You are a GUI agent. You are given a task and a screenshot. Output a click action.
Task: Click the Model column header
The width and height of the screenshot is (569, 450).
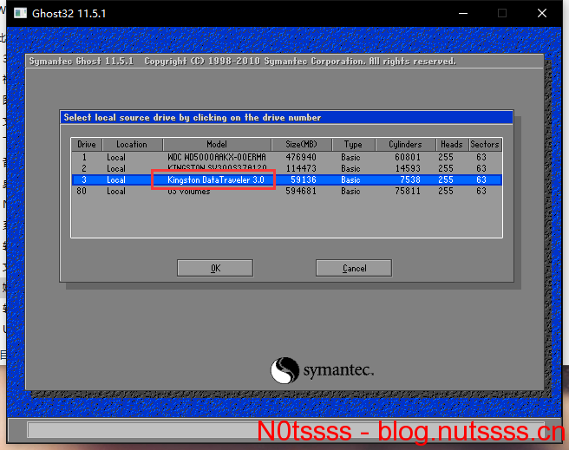tap(217, 144)
